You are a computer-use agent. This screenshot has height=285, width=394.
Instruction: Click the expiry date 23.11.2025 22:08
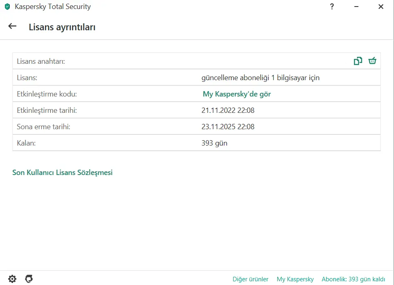click(x=228, y=127)
